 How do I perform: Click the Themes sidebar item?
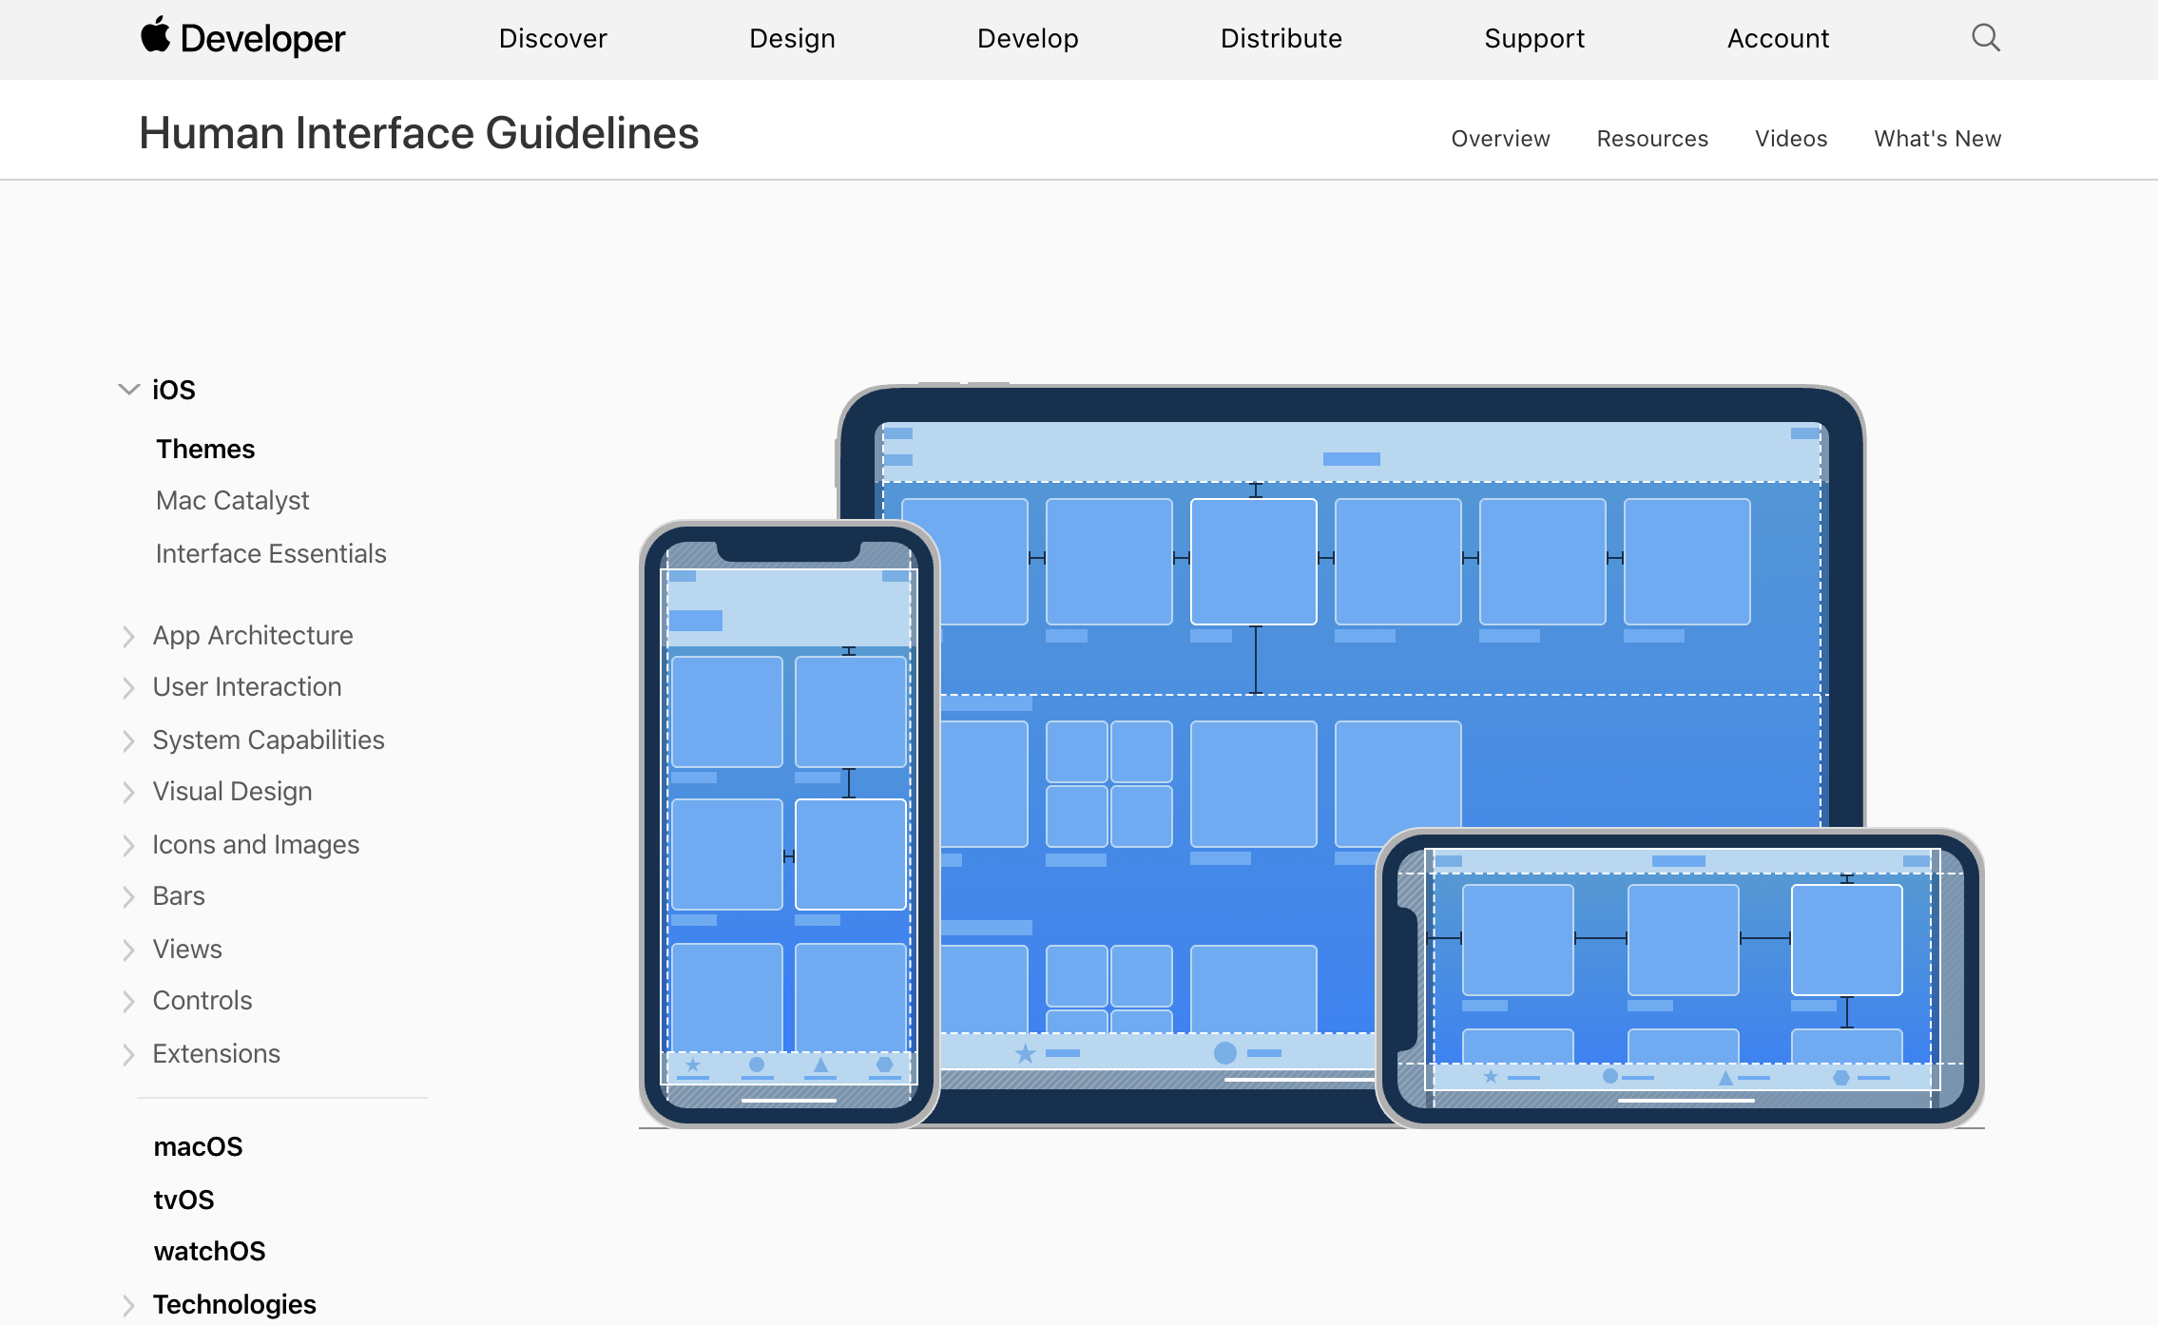click(205, 450)
